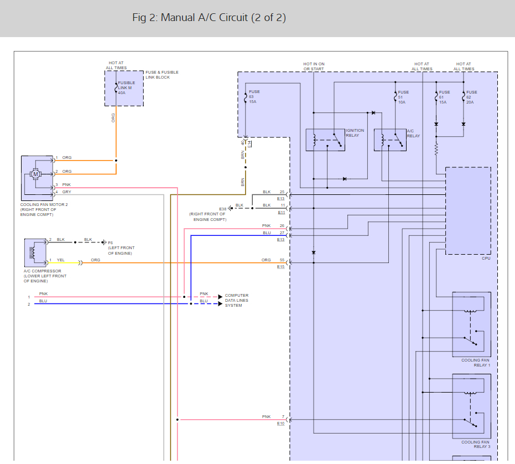This screenshot has width=515, height=464.
Task: Select the Ignition Relay symbol
Action: coord(325,140)
